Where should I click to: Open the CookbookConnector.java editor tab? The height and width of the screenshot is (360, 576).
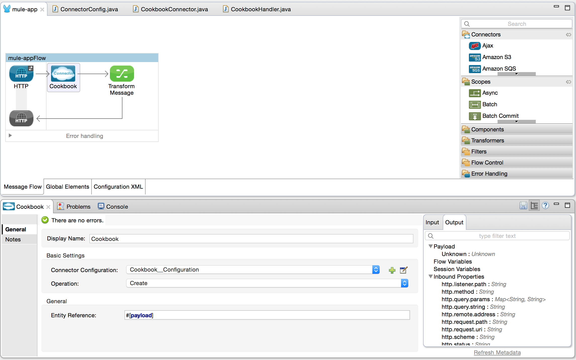click(174, 9)
